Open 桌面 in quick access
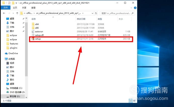 12,19
